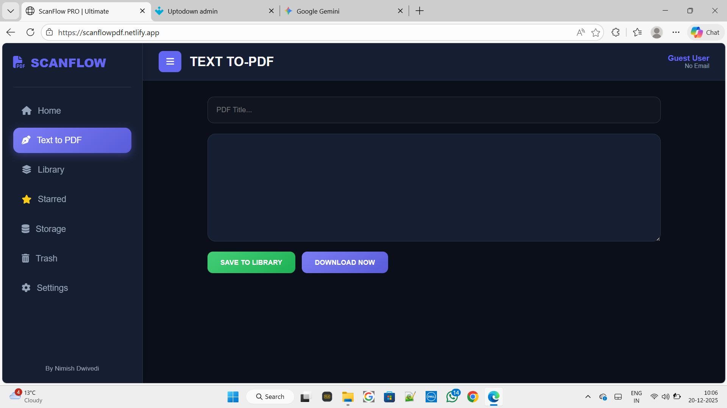Click the ScanFlow PDF logo icon
This screenshot has width=727, height=408.
pyautogui.click(x=19, y=62)
